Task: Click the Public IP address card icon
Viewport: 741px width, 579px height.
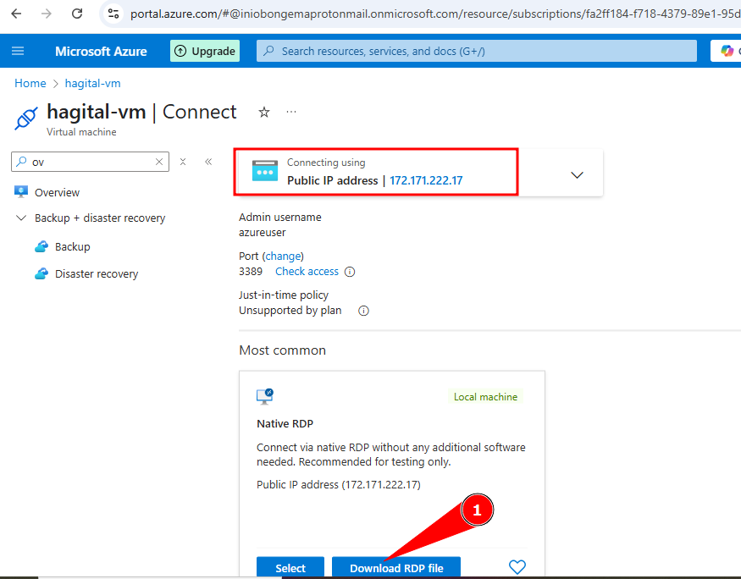Action: click(265, 171)
